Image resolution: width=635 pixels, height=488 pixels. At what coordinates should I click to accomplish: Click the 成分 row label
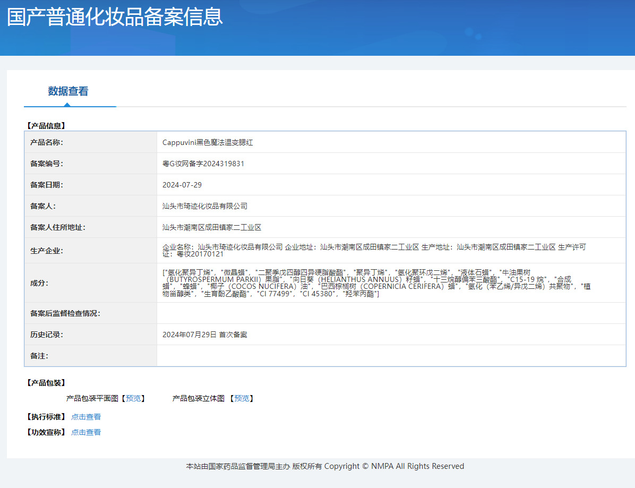pyautogui.click(x=39, y=283)
